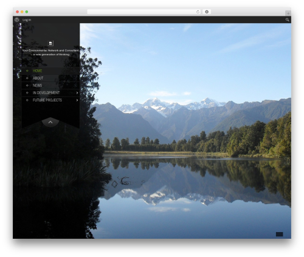Expand the IN DEVELOPMENT submenu arrow

point(77,93)
